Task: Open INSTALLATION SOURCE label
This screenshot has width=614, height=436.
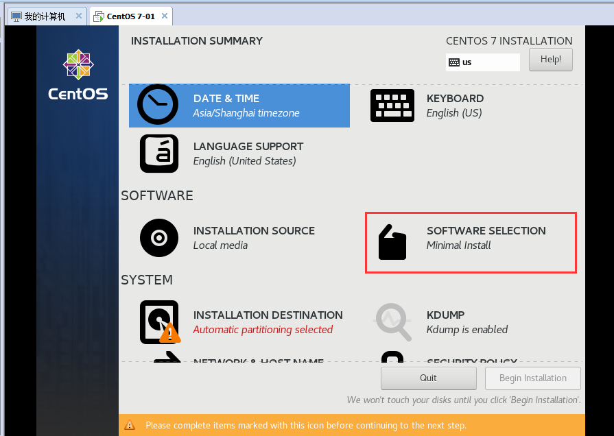Action: coord(254,231)
